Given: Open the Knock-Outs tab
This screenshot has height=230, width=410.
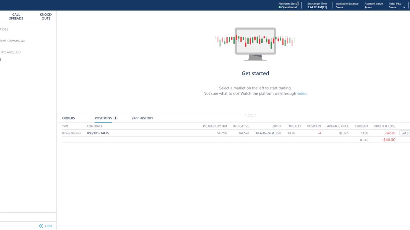Looking at the screenshot, I should pos(46,17).
